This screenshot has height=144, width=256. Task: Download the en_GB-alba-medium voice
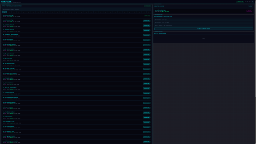[x=147, y=30]
